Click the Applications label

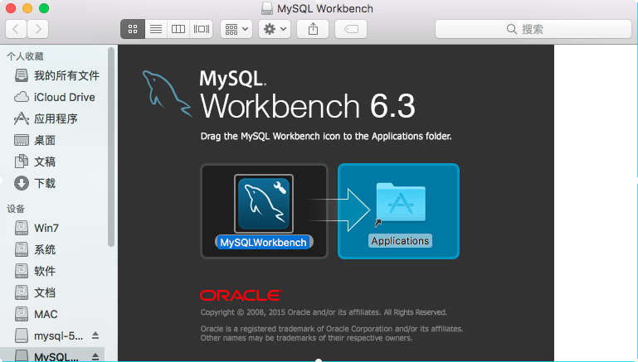point(400,240)
